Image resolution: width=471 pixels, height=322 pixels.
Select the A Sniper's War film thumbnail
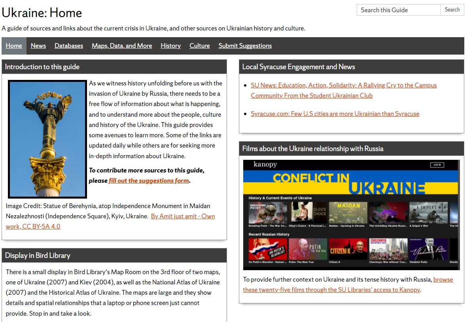tap(428, 213)
